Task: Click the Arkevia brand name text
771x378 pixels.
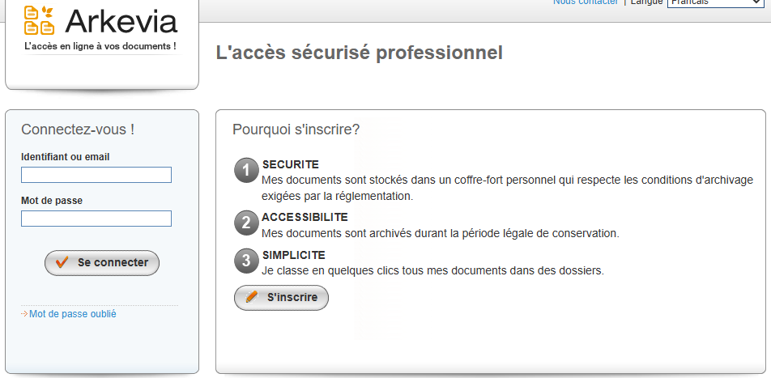Action: [x=121, y=20]
